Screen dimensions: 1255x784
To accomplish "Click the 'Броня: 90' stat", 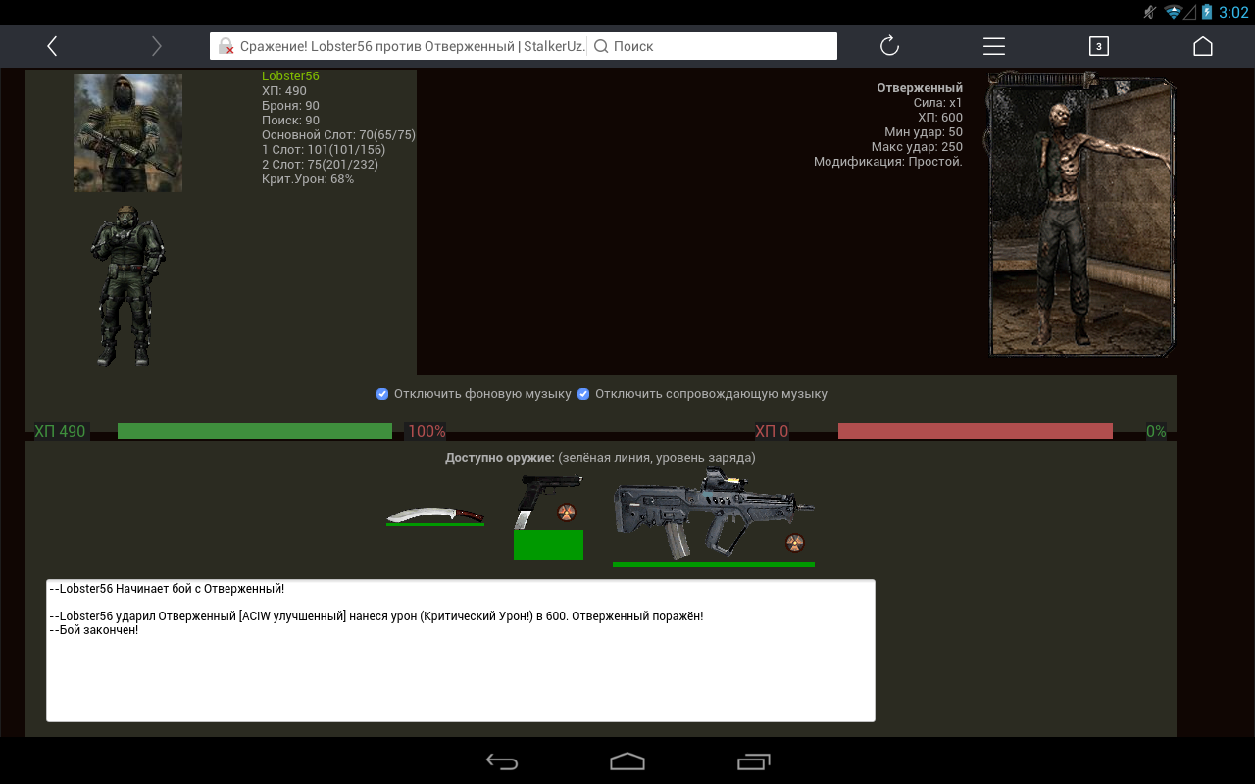I will coord(290,106).
